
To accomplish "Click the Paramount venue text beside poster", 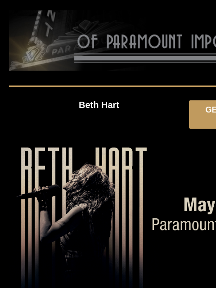I will pos(184,224).
